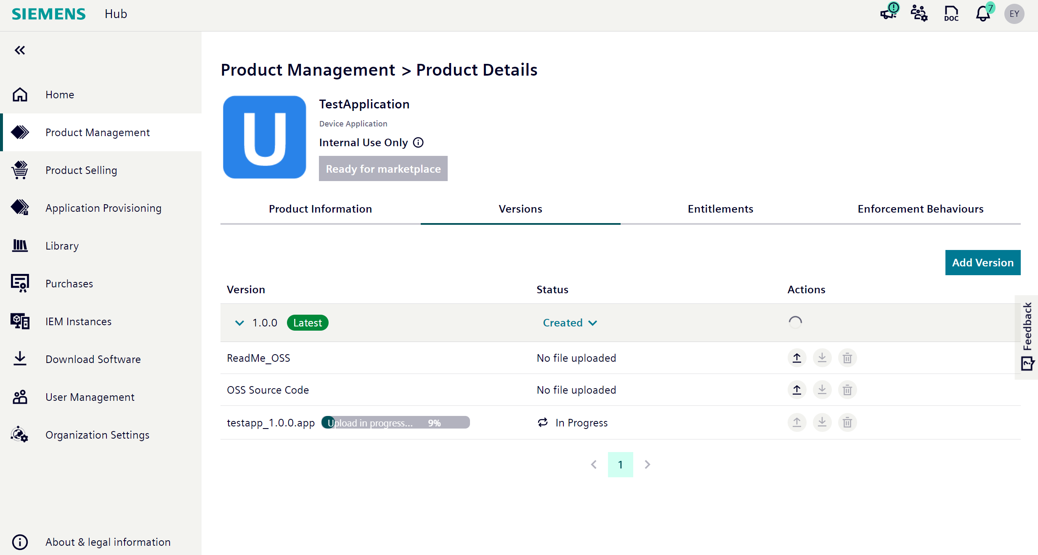Screen dimensions: 1038x555
Task: Open Product Selling menu item
Action: pyautogui.click(x=101, y=170)
